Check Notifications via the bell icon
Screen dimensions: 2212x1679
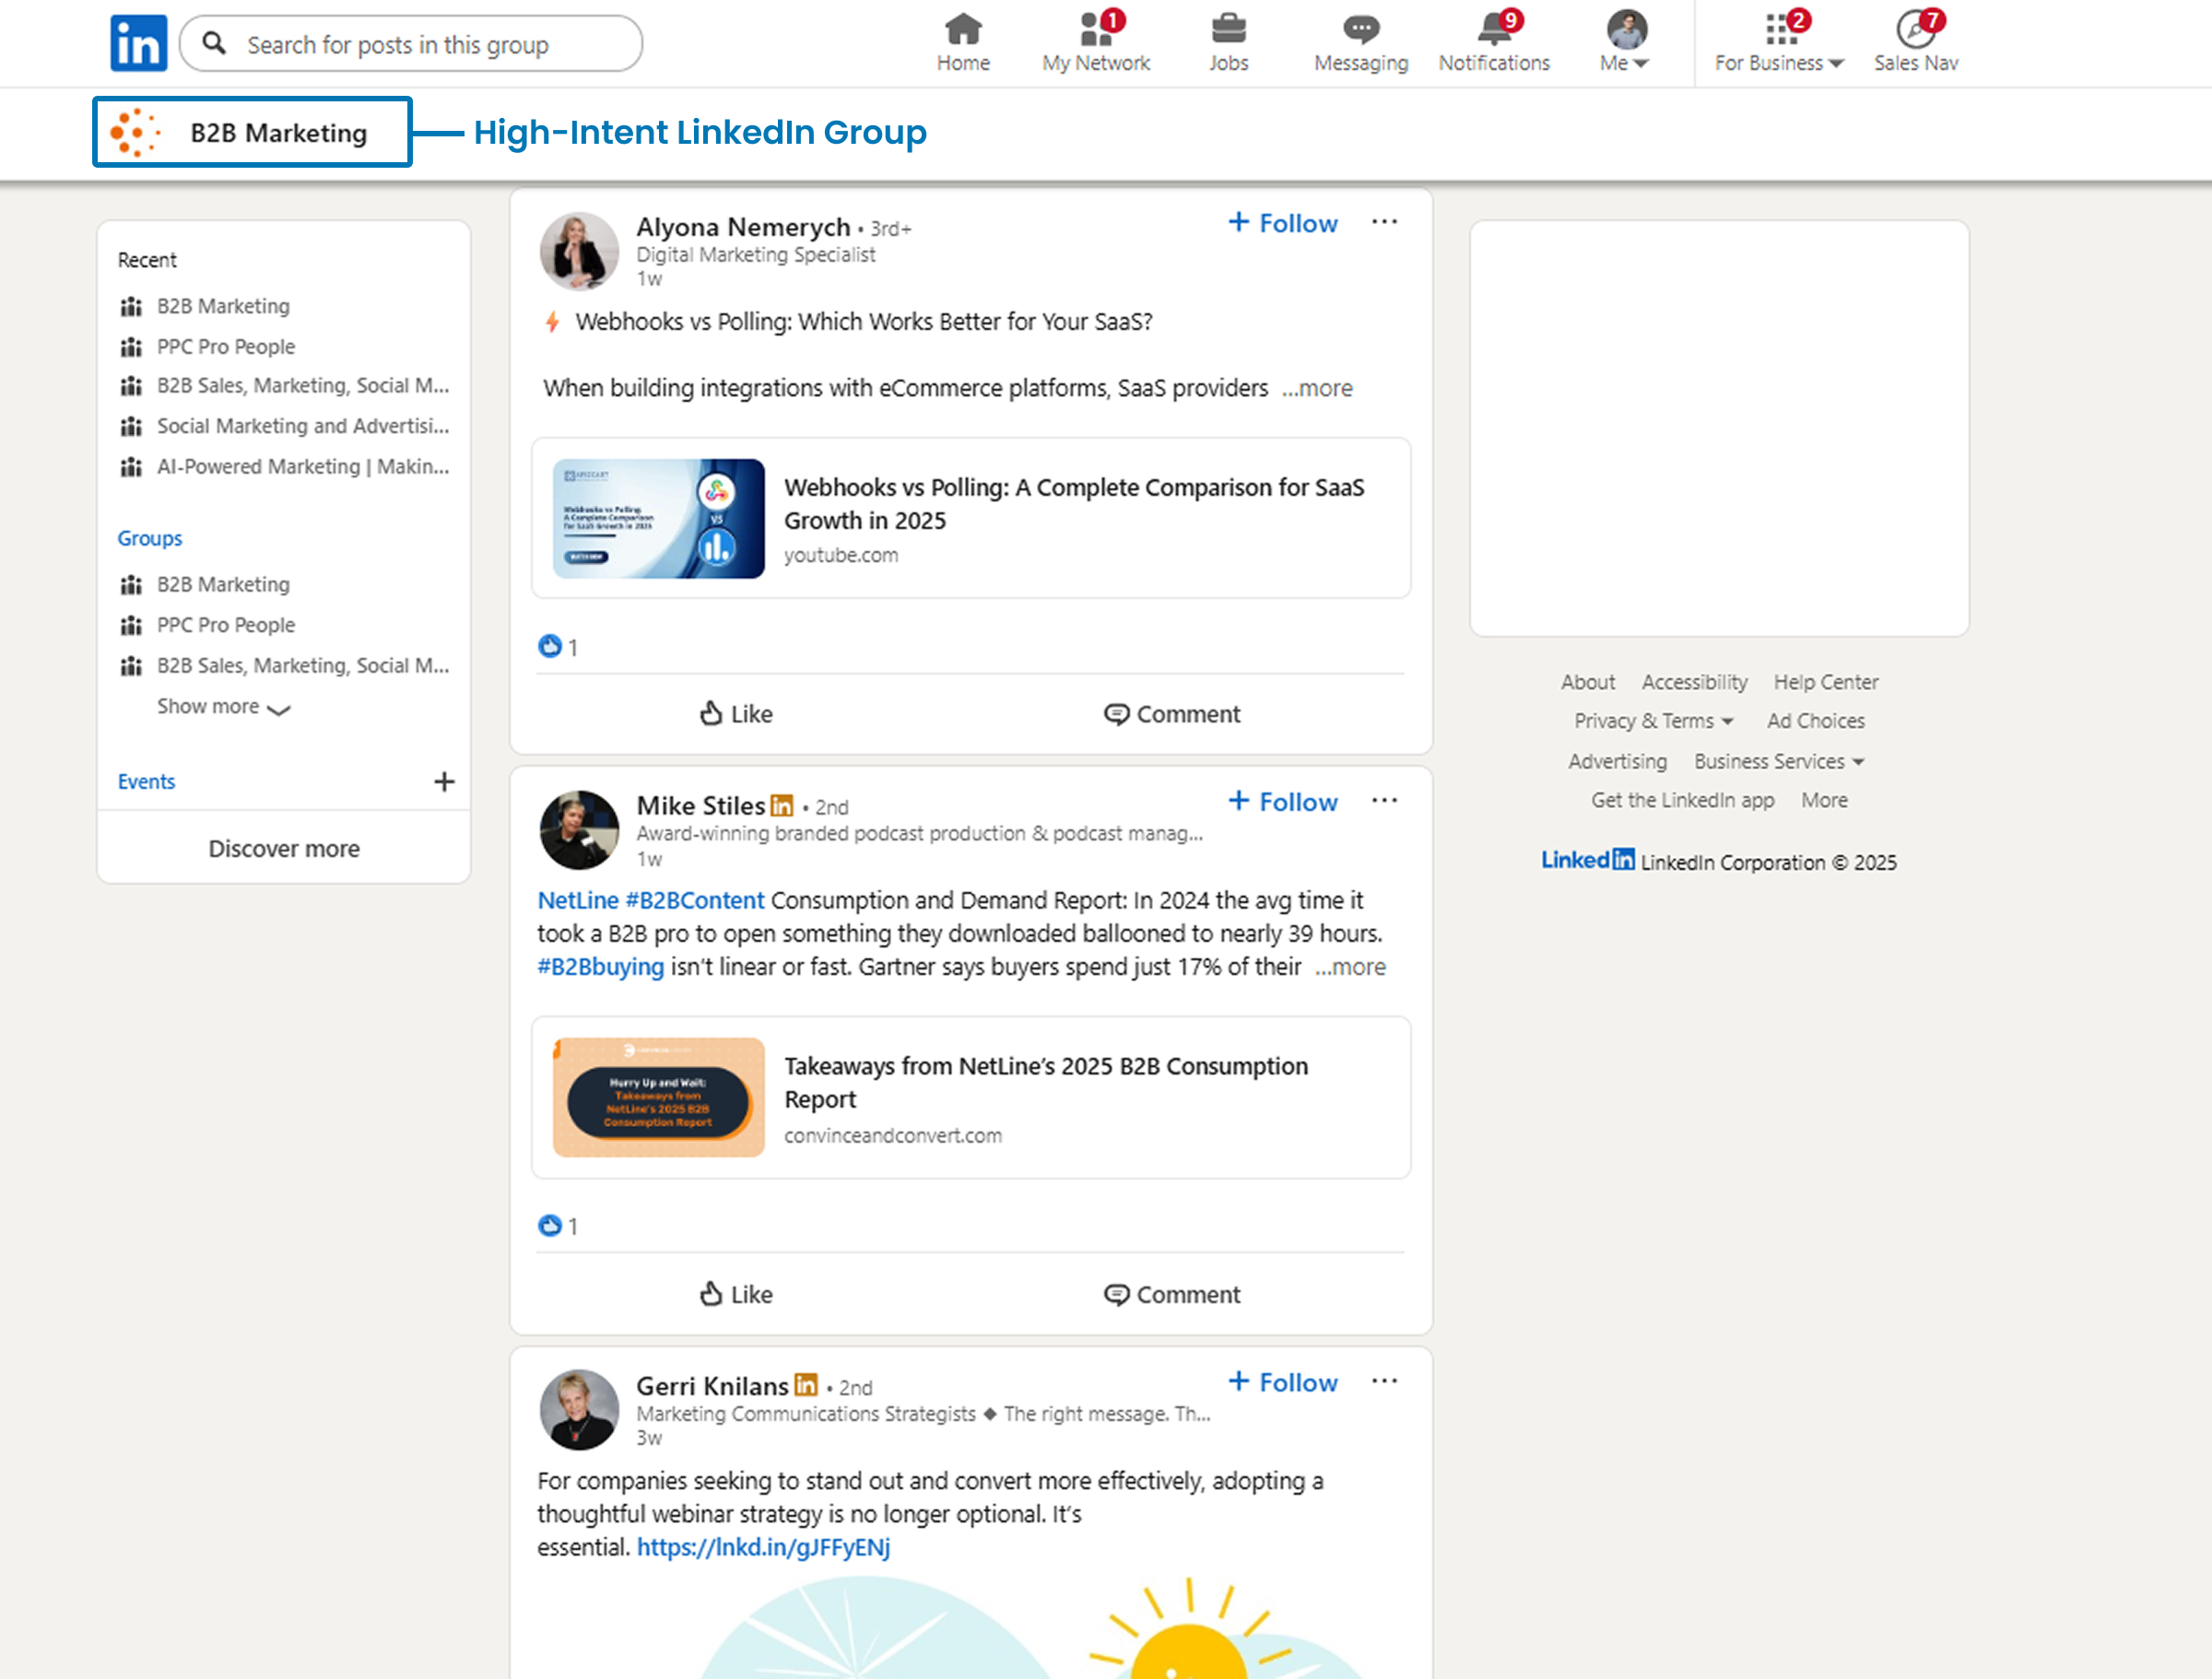[1494, 43]
